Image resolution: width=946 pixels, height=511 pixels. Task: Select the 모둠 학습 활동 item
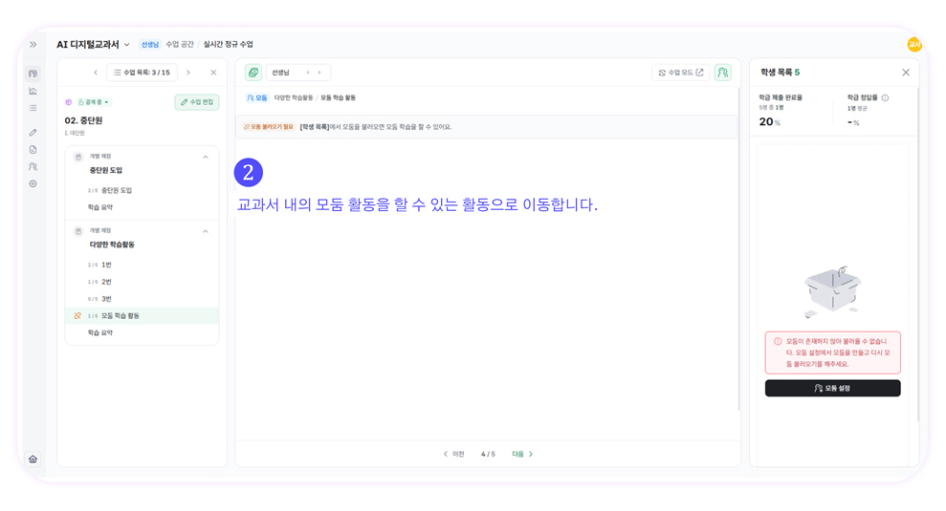(x=142, y=316)
